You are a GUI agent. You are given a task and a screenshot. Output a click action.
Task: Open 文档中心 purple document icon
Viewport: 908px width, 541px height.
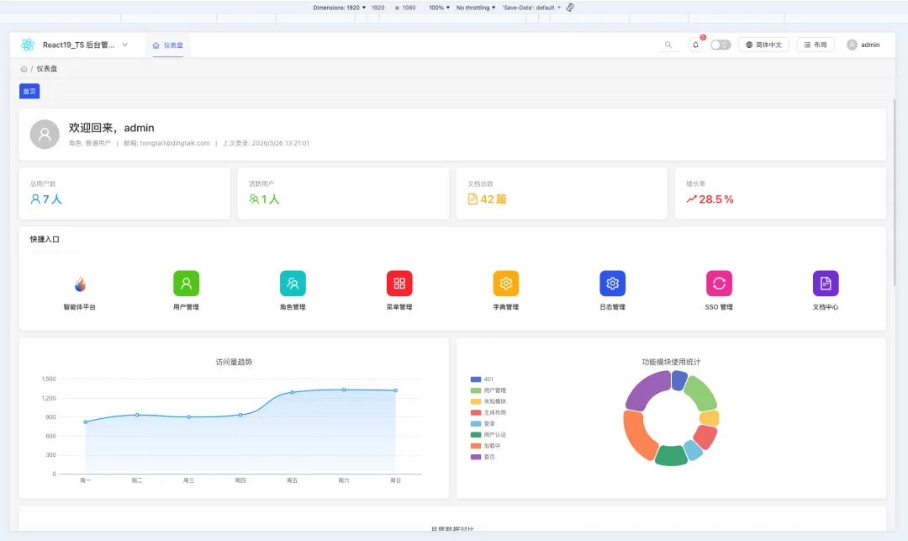(826, 284)
